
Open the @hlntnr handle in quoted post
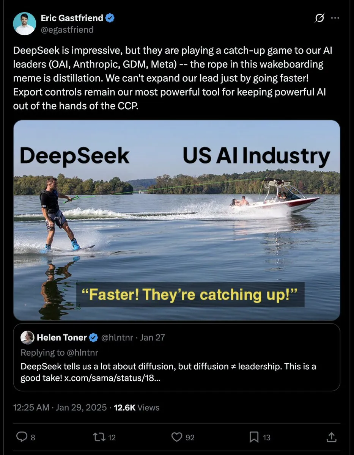(116, 337)
